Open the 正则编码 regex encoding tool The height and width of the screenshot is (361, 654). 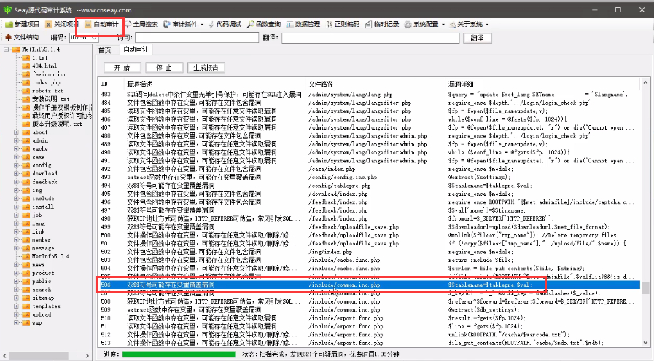point(342,24)
